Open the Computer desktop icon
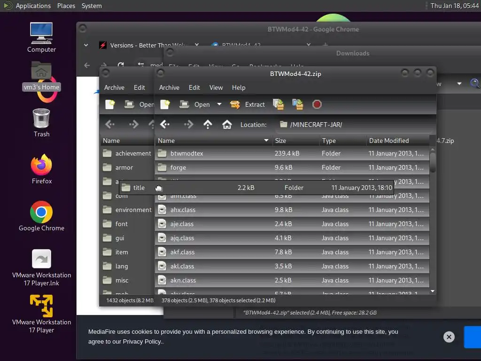Viewport: 481px width, 361px height. (41, 38)
